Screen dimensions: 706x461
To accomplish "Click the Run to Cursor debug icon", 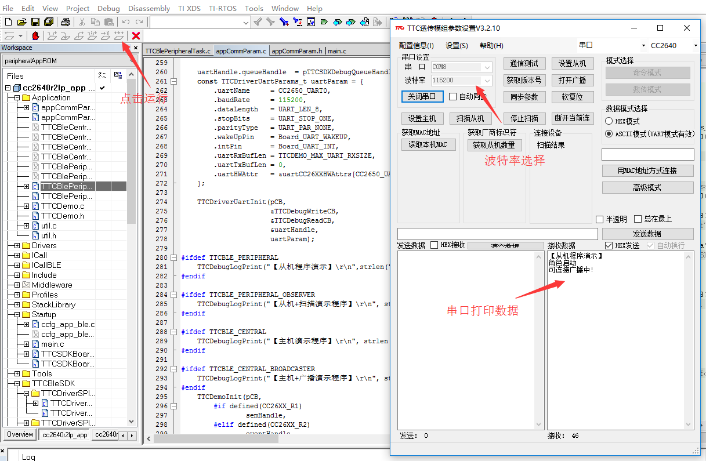I will [x=105, y=35].
